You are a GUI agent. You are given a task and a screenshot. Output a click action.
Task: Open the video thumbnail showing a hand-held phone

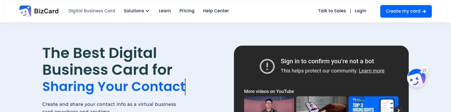click(321, 105)
